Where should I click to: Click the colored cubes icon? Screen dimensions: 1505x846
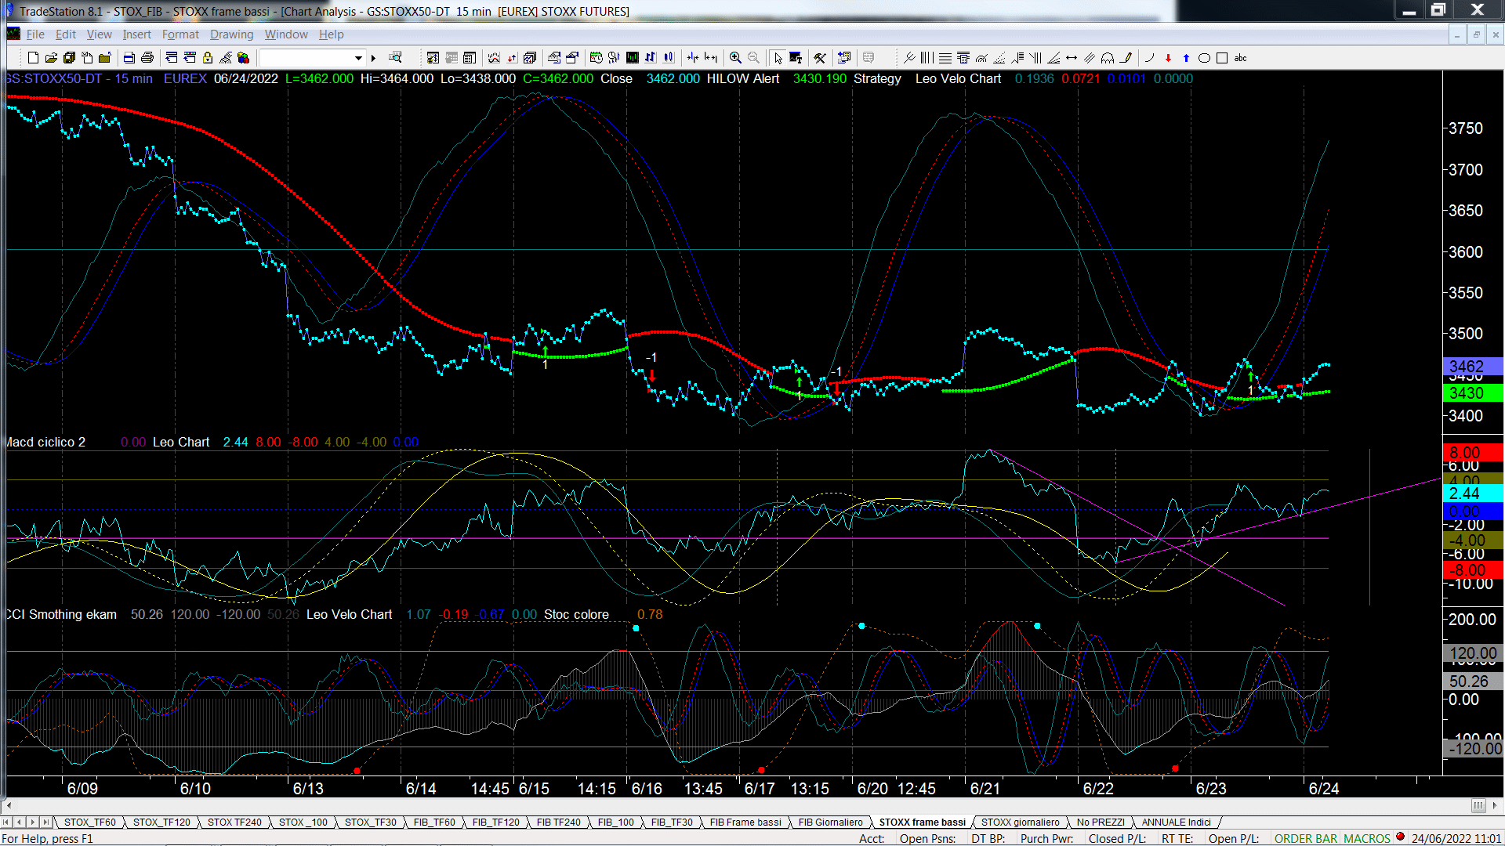[x=243, y=58]
